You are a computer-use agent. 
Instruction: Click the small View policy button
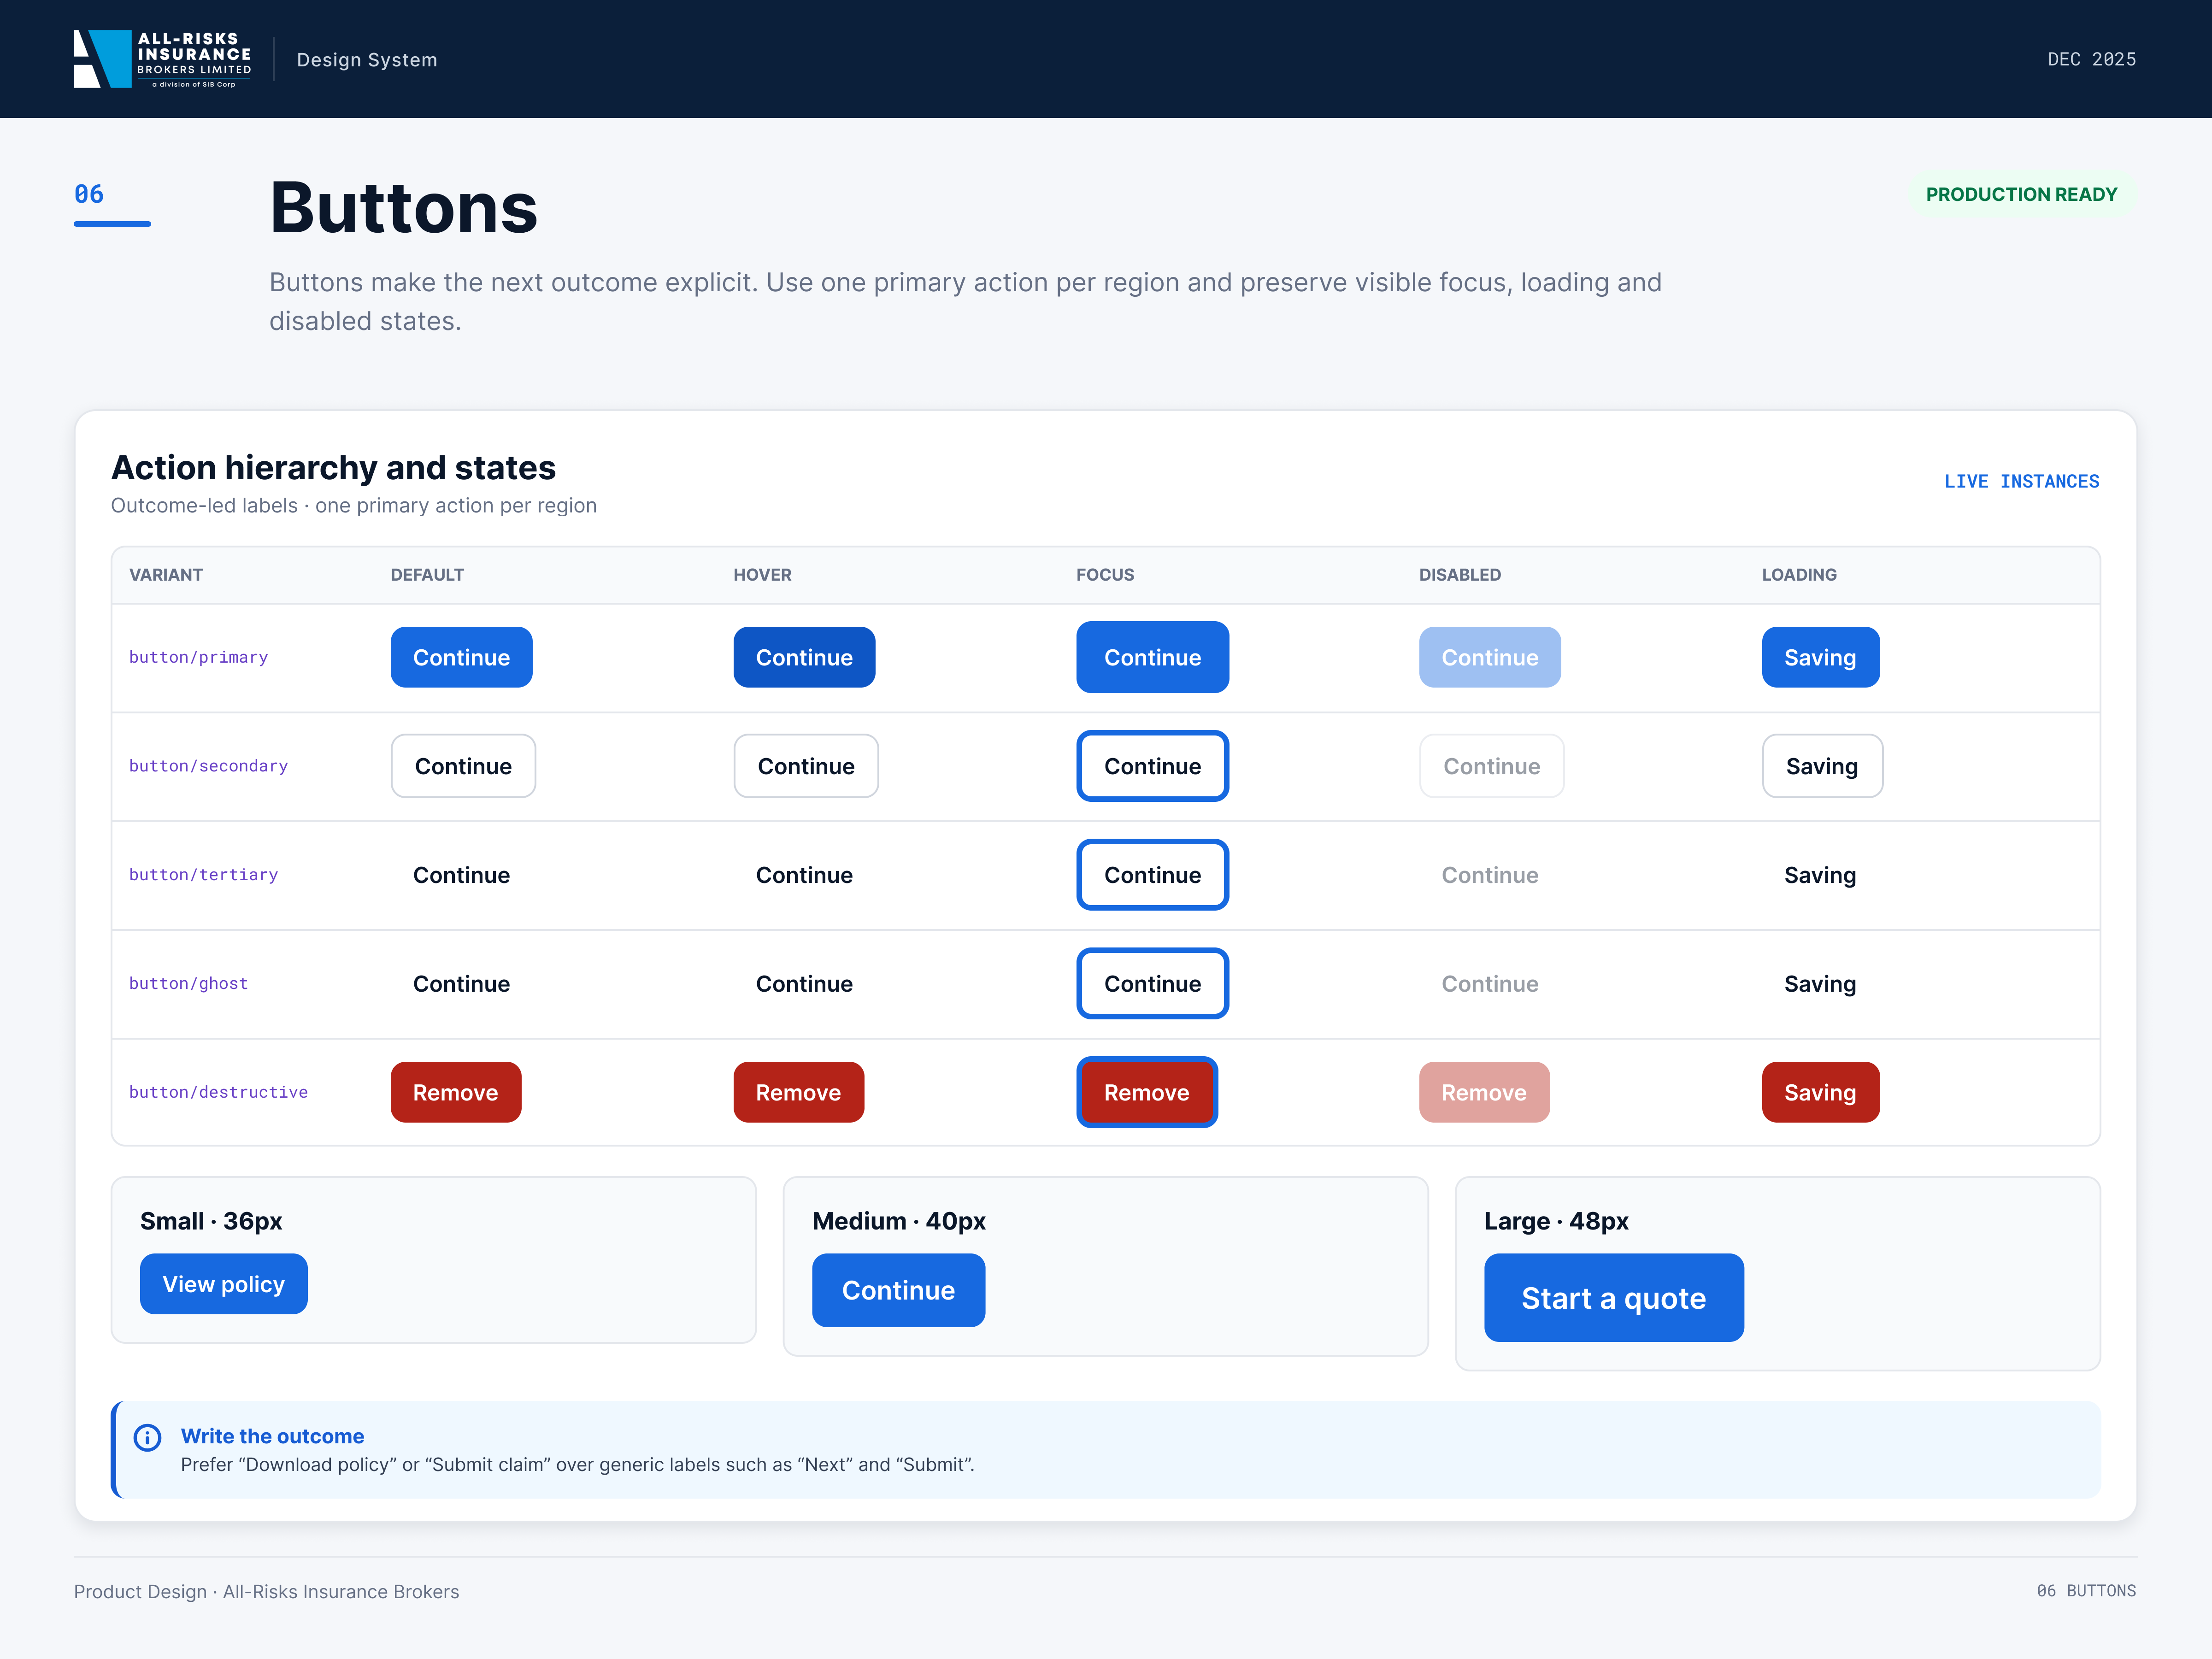point(223,1284)
